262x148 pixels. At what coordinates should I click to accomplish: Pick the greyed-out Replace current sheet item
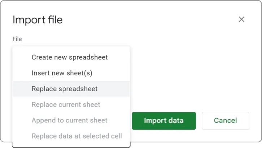[x=66, y=105]
